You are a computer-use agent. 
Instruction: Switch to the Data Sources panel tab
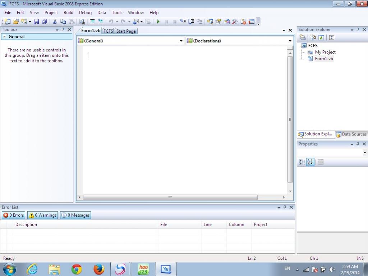pyautogui.click(x=351, y=134)
